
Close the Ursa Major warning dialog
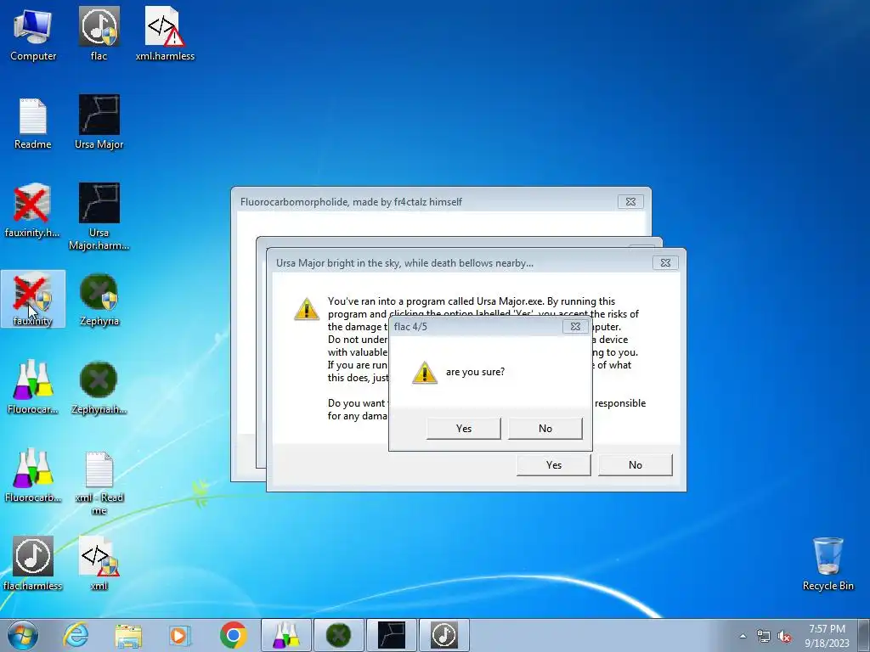(x=665, y=263)
